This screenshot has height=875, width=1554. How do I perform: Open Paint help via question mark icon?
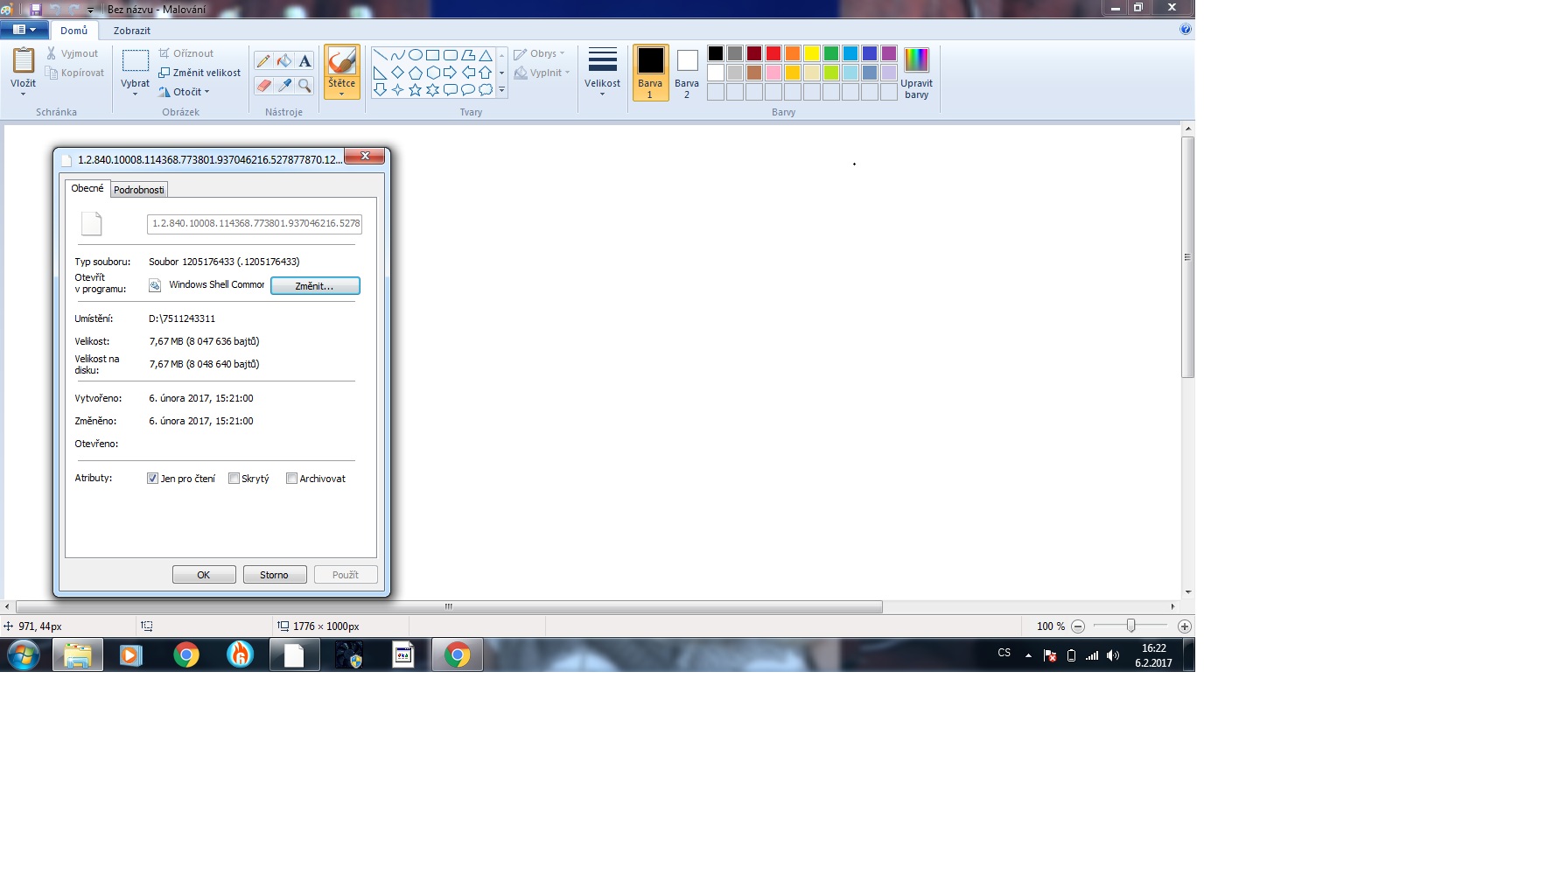click(x=1186, y=29)
